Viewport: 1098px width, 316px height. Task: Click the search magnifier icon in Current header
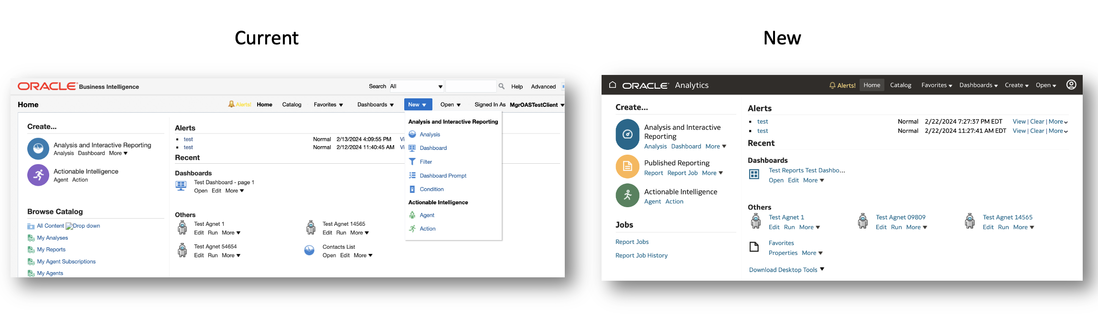[501, 86]
